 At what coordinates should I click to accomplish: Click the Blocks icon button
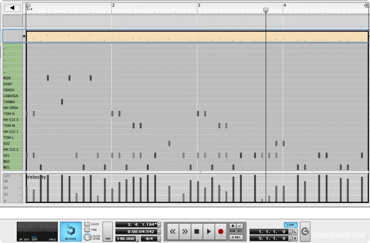(x=71, y=231)
